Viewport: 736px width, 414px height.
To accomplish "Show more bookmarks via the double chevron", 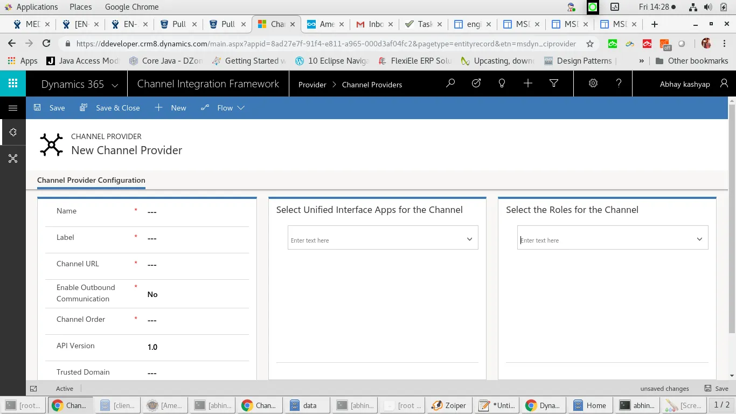I will (641, 61).
